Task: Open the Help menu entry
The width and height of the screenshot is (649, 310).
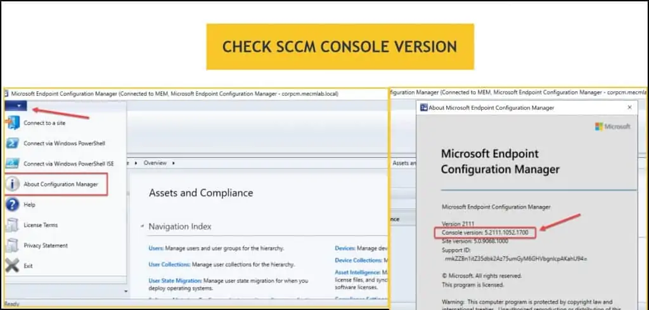Action: [29, 205]
